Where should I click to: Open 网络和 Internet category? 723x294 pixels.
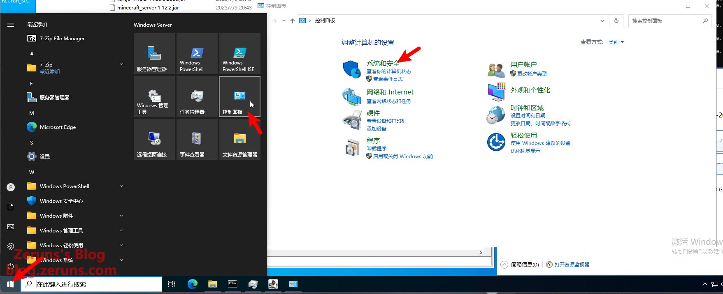coord(390,92)
